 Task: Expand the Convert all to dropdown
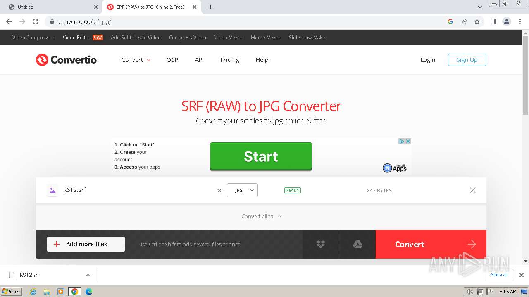(261, 216)
